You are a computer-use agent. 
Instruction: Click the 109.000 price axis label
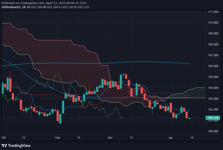(x=213, y=34)
